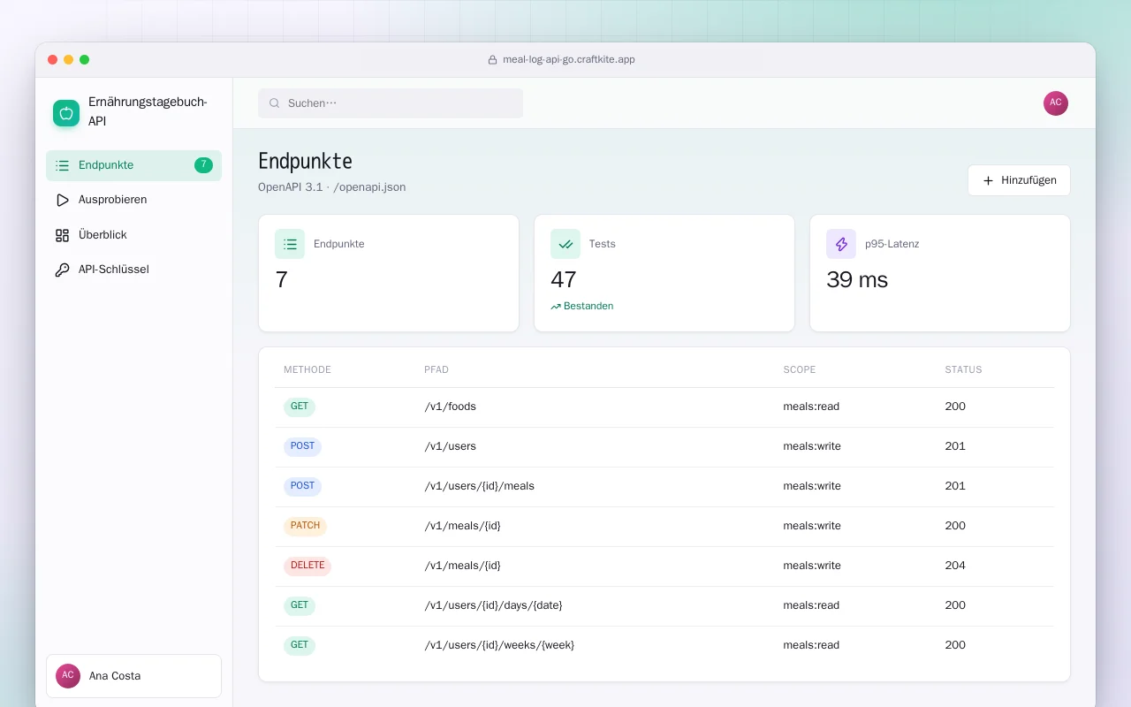This screenshot has width=1131, height=707.
Task: Focus the Suchen search field
Action: tap(391, 103)
